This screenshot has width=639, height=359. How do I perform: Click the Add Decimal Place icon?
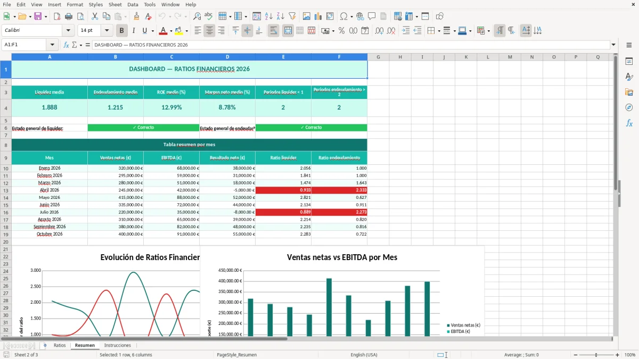point(379,31)
